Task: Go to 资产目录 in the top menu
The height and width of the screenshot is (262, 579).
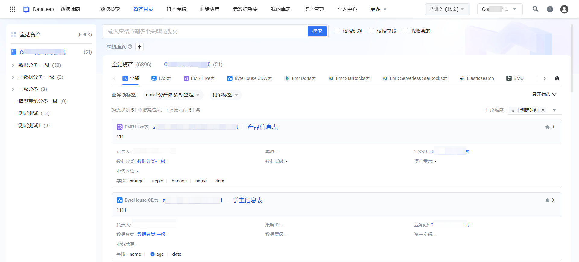Action: click(143, 9)
